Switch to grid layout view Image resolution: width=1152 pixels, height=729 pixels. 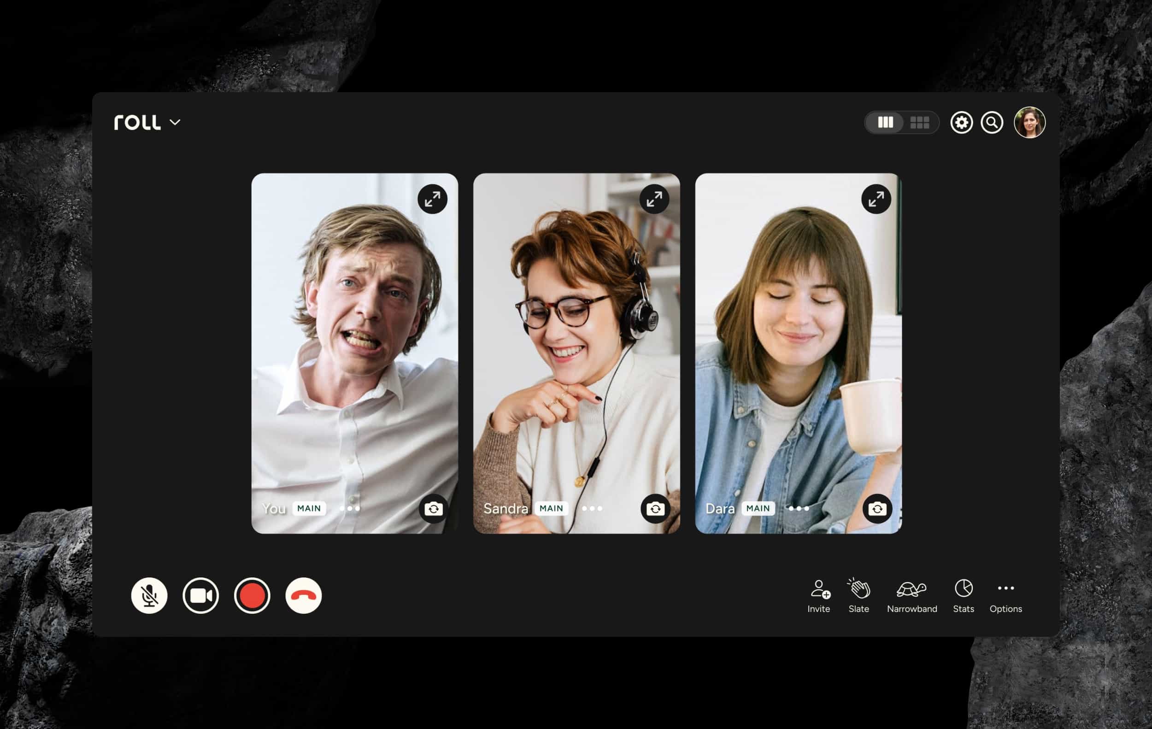click(919, 123)
